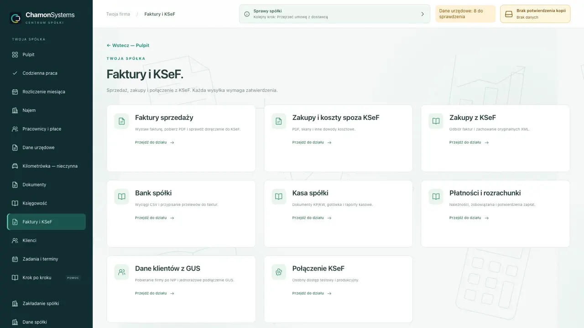
Task: Select Zadania i terminy in sidebar
Action: click(x=47, y=259)
